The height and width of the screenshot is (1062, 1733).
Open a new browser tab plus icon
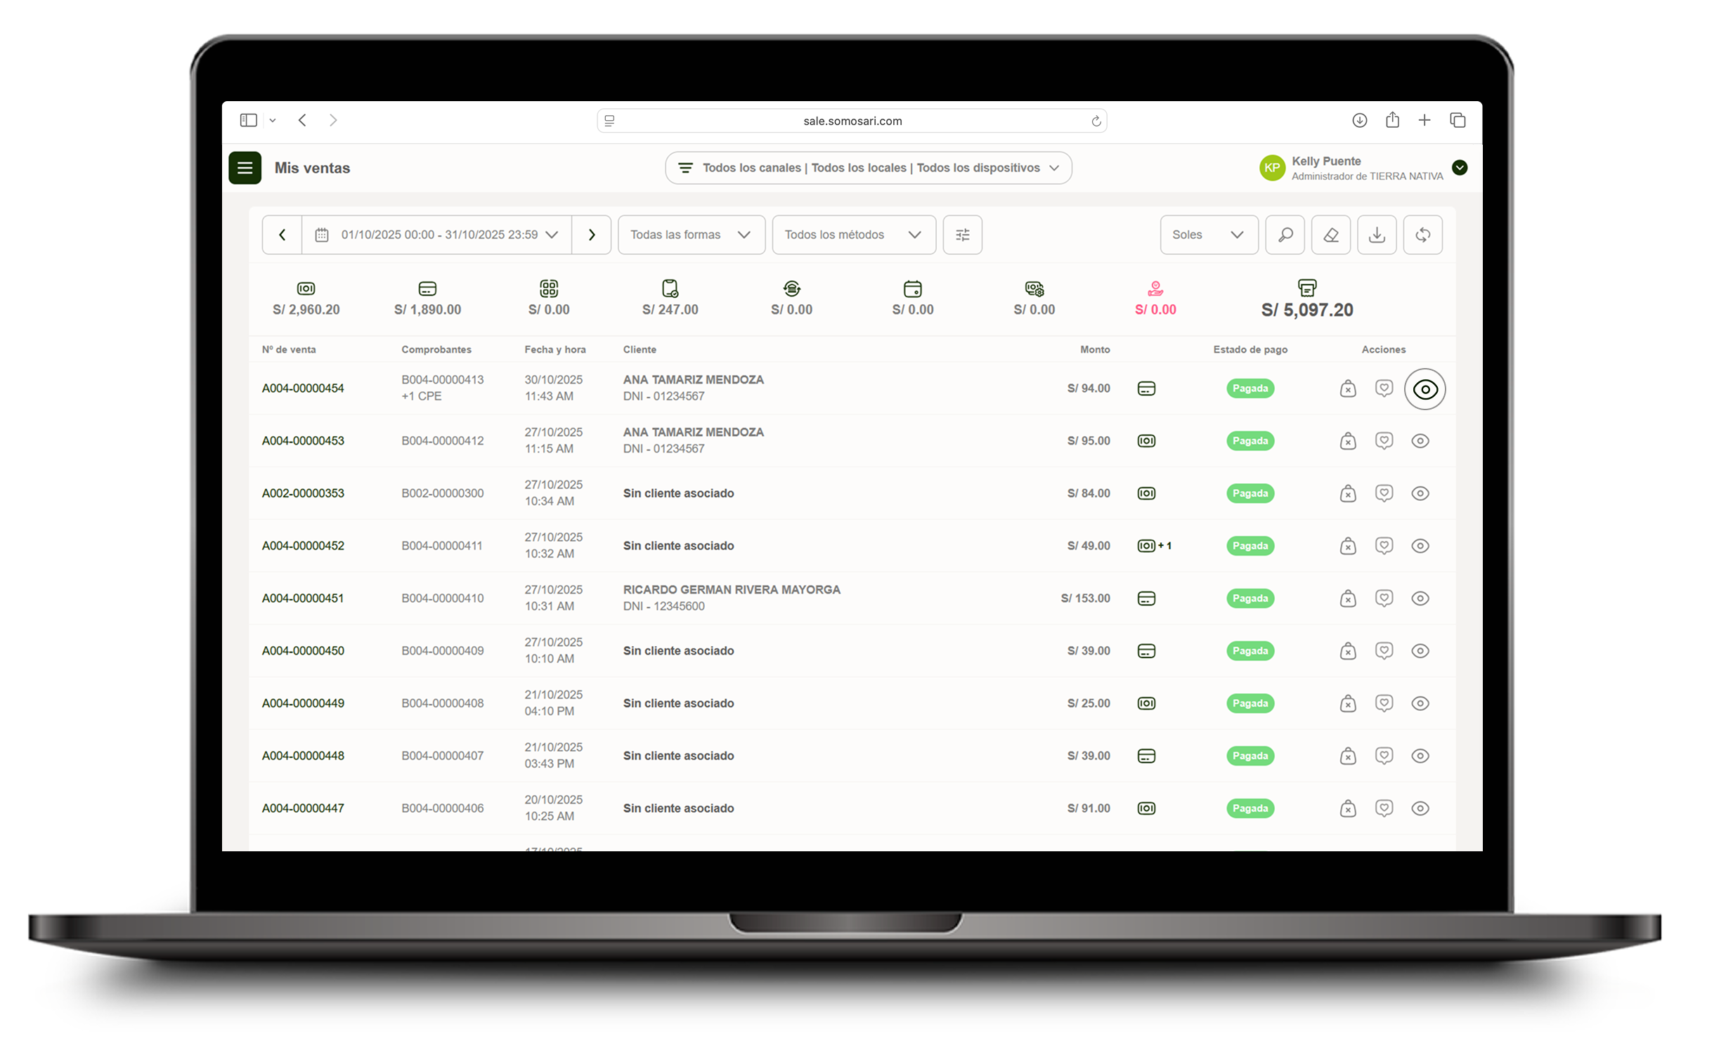1424,120
